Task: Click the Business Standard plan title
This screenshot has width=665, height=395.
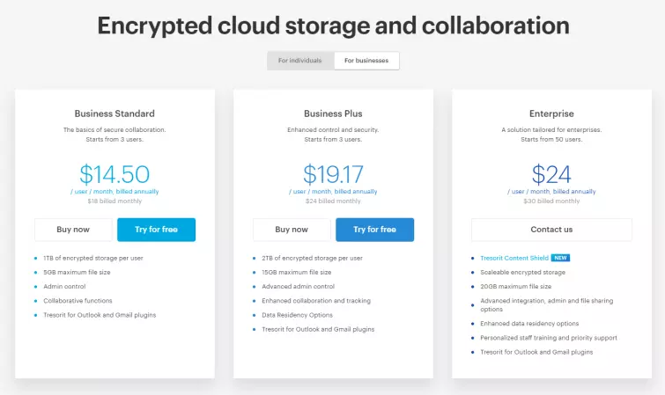Action: click(x=115, y=113)
